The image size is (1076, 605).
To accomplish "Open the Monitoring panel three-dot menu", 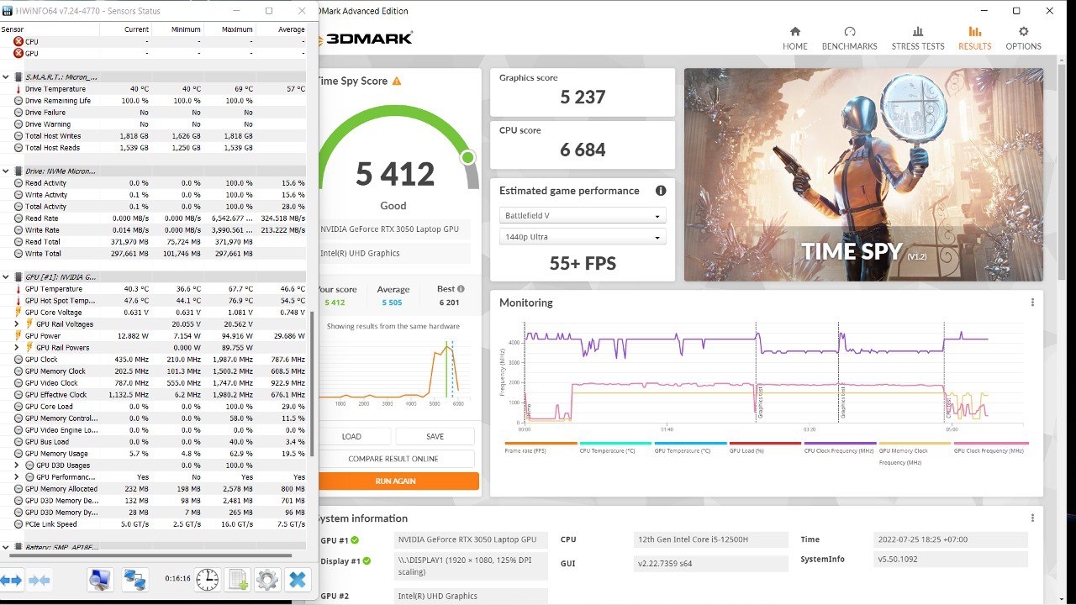I will click(1032, 302).
